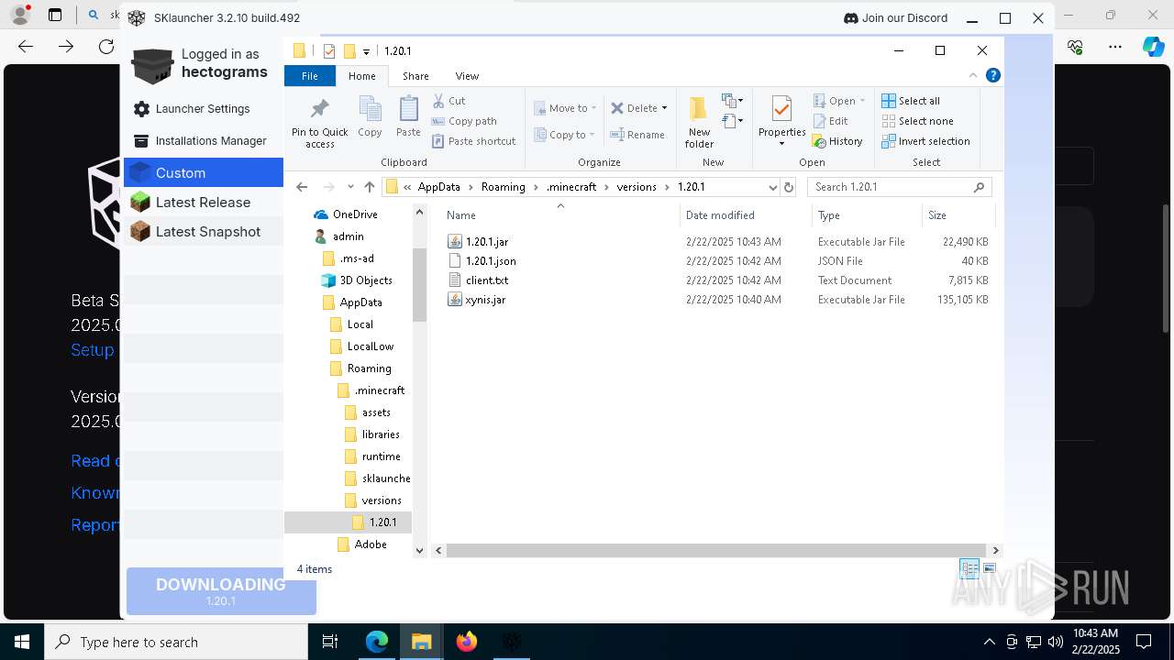Collapse the Explorer ribbon
Screen dimensions: 1174x660
[x=973, y=75]
